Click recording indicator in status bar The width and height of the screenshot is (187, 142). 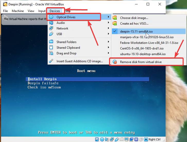[x=131, y=139]
